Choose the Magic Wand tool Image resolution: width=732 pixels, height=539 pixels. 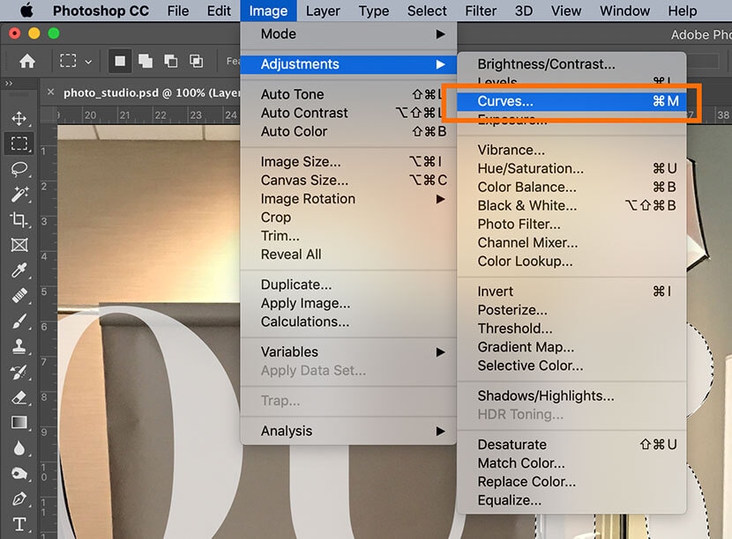19,194
